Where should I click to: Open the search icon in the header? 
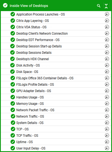coord(98,6)
